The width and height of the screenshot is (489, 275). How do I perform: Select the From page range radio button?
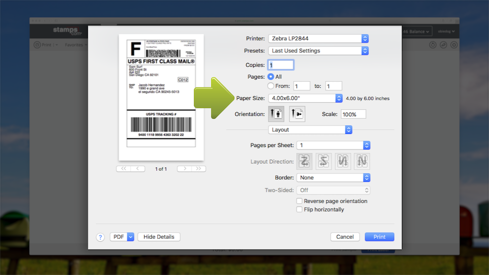[271, 86]
